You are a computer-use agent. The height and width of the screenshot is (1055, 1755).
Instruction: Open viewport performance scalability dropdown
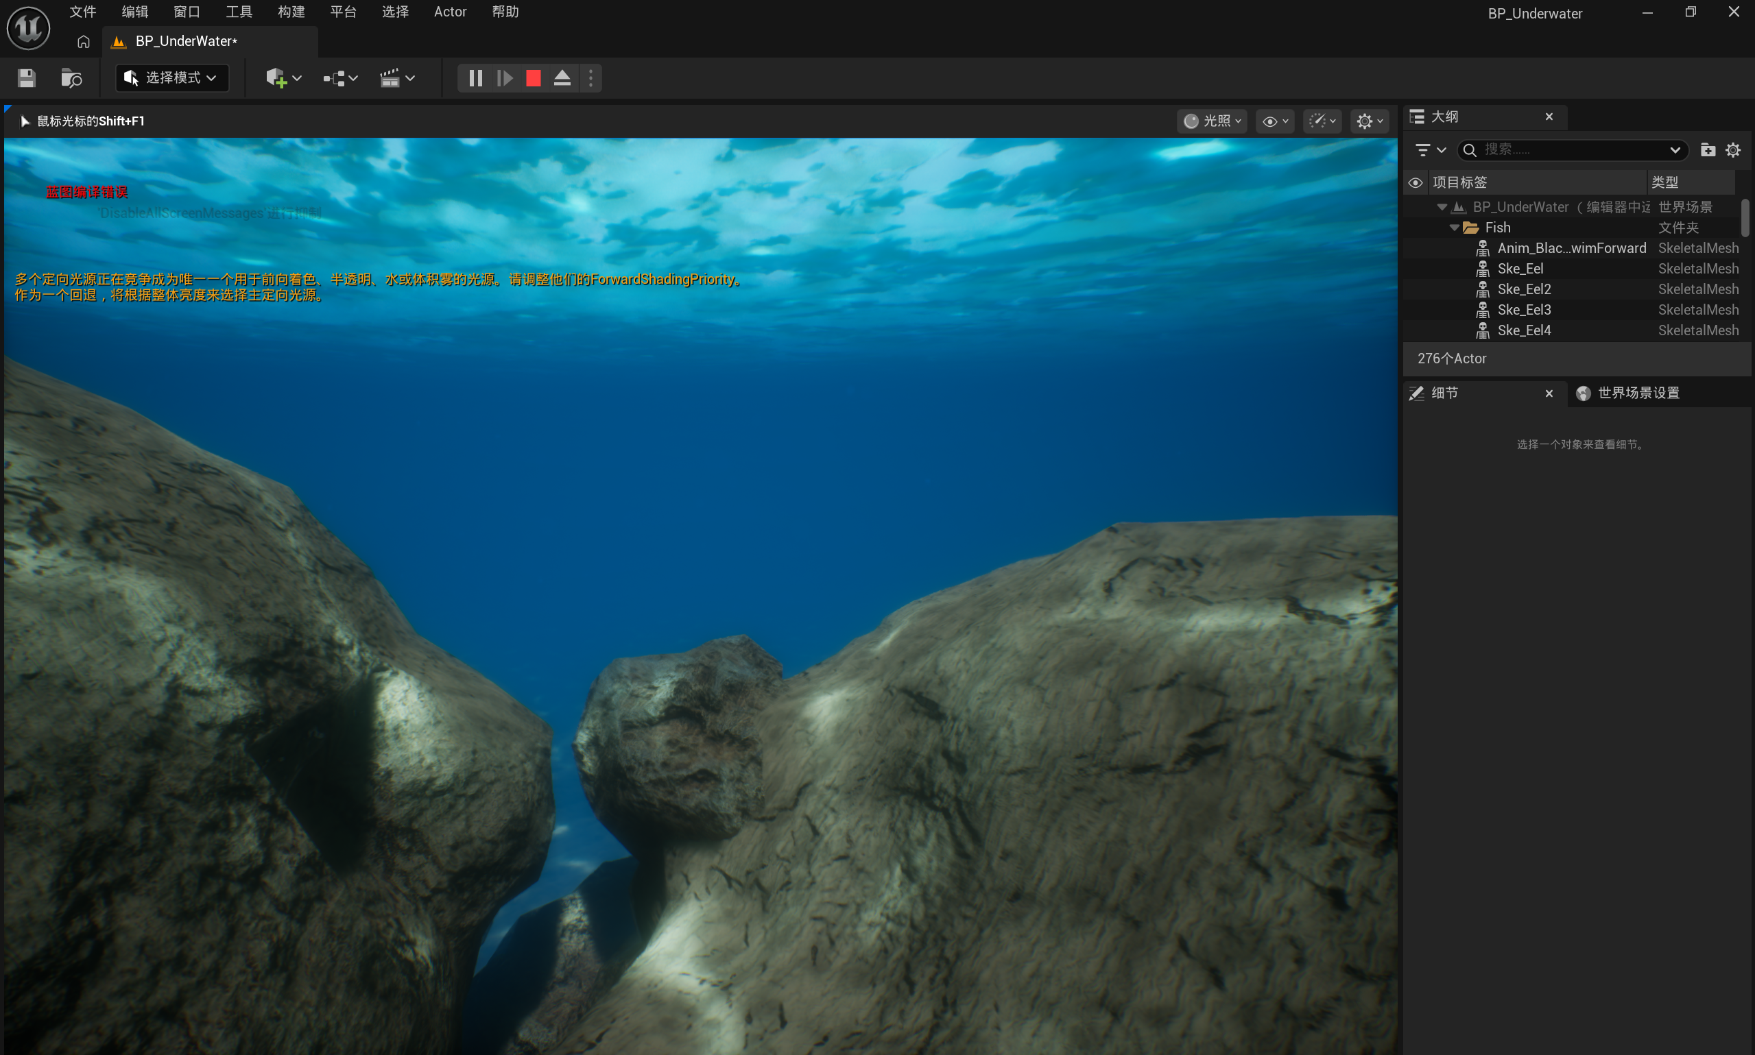pyautogui.click(x=1322, y=121)
